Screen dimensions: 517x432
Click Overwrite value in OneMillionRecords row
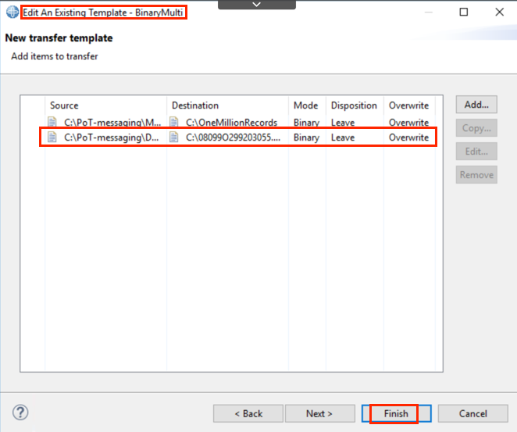click(x=409, y=123)
